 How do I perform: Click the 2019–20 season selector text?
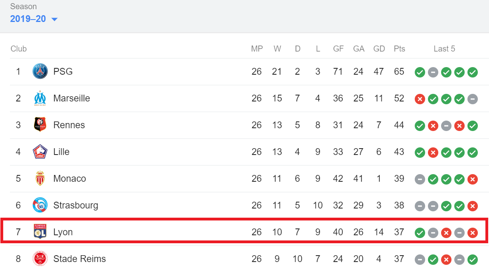(x=28, y=19)
